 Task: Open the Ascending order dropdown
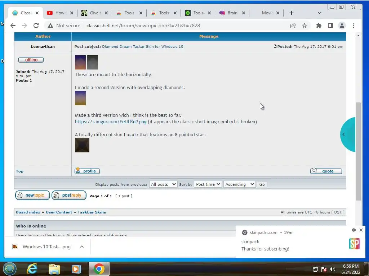coord(239,184)
